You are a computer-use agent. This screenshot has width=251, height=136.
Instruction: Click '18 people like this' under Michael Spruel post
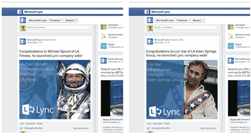tap(34, 128)
